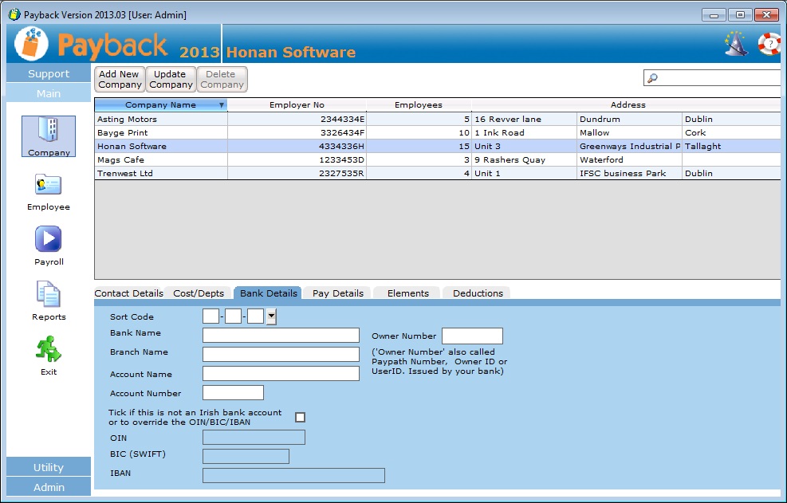Launch the Payroll play icon
The image size is (787, 503).
[49, 239]
